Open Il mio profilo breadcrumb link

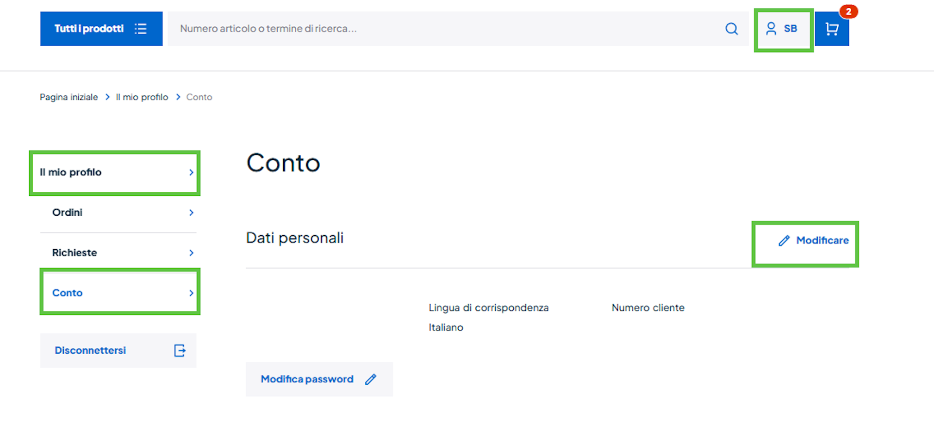coord(142,97)
